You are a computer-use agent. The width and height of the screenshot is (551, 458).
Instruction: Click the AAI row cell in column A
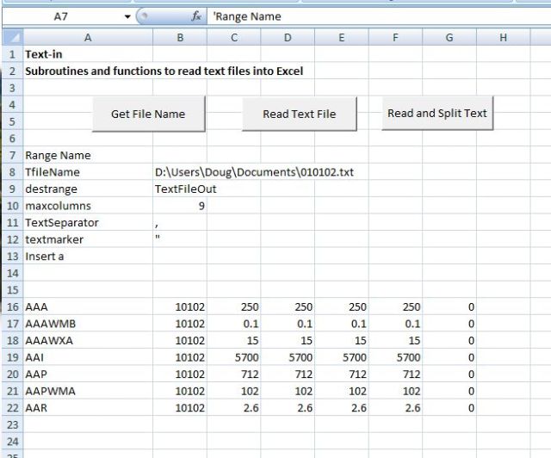tap(87, 357)
